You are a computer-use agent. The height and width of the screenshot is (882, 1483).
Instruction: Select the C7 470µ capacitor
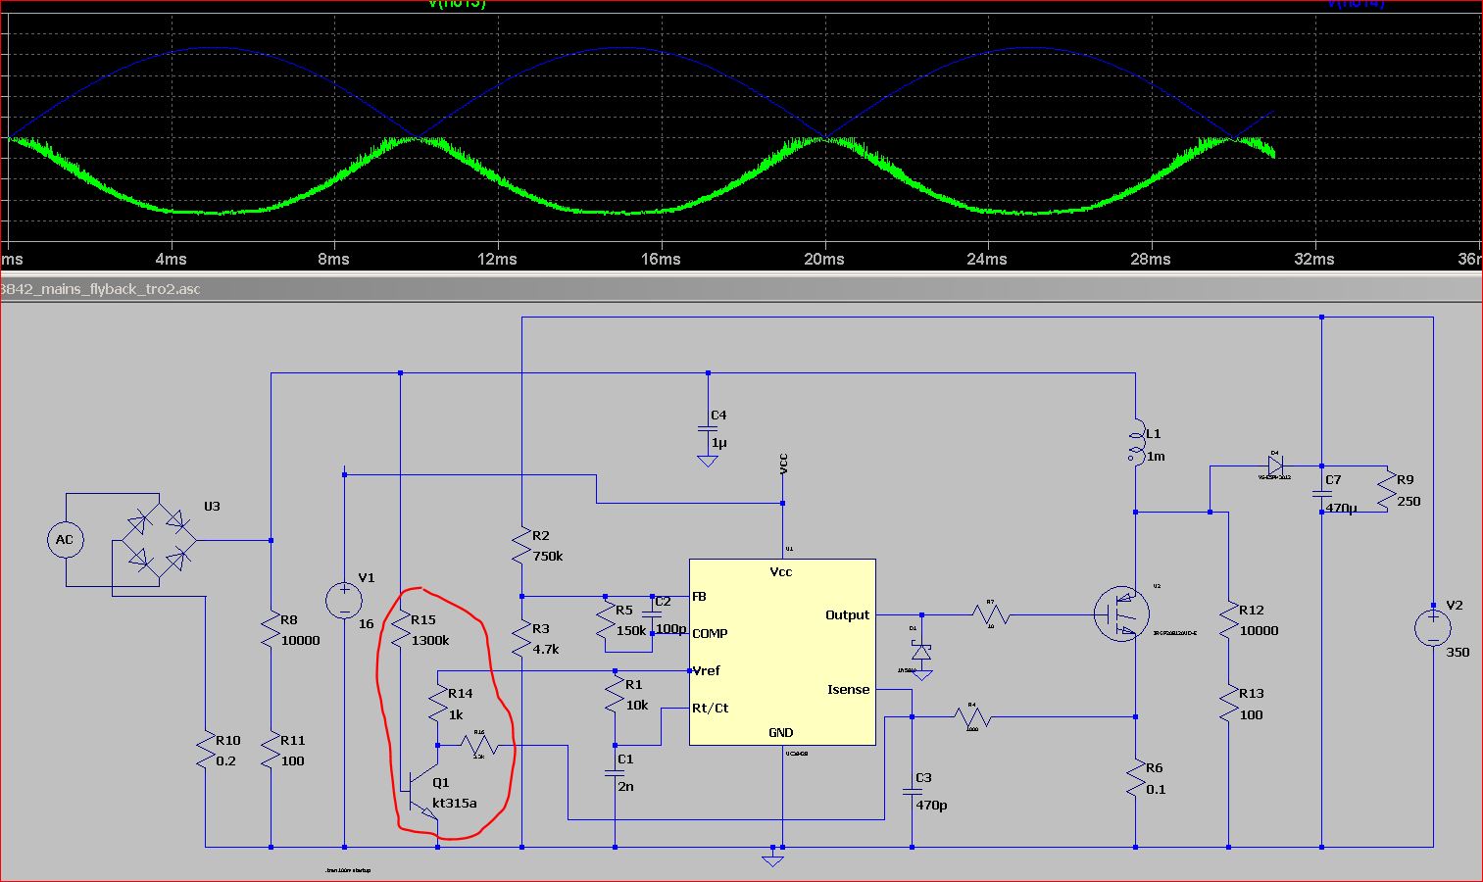1321,495
